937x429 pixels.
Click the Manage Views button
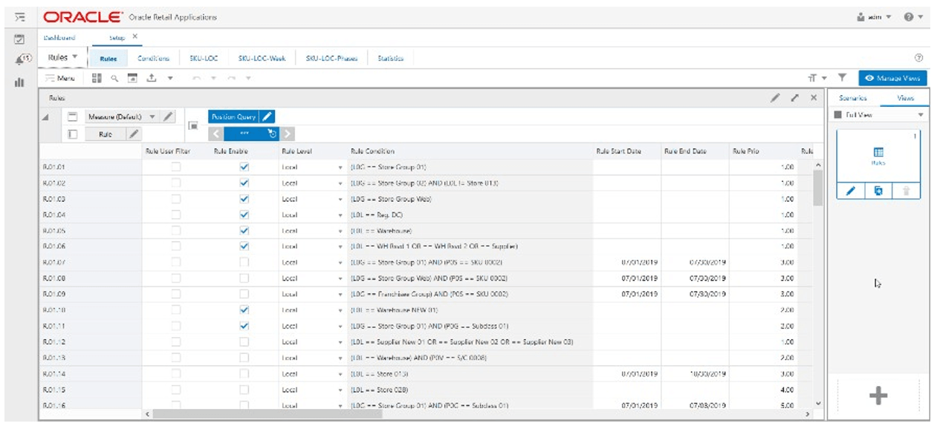893,78
